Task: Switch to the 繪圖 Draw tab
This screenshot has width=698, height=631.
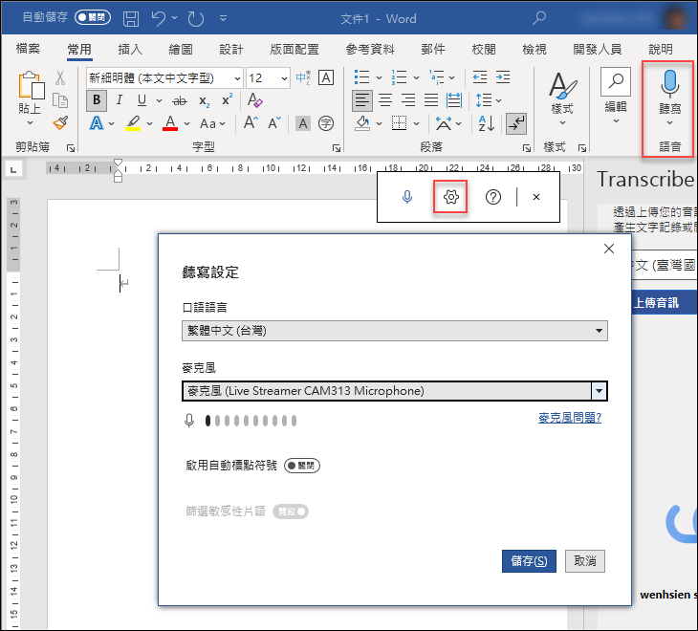Action: pos(181,50)
